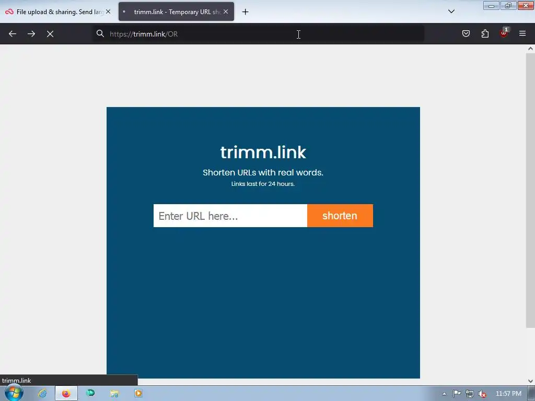Click the page vertical scrollbar thumb
The width and height of the screenshot is (535, 401).
tap(530, 190)
